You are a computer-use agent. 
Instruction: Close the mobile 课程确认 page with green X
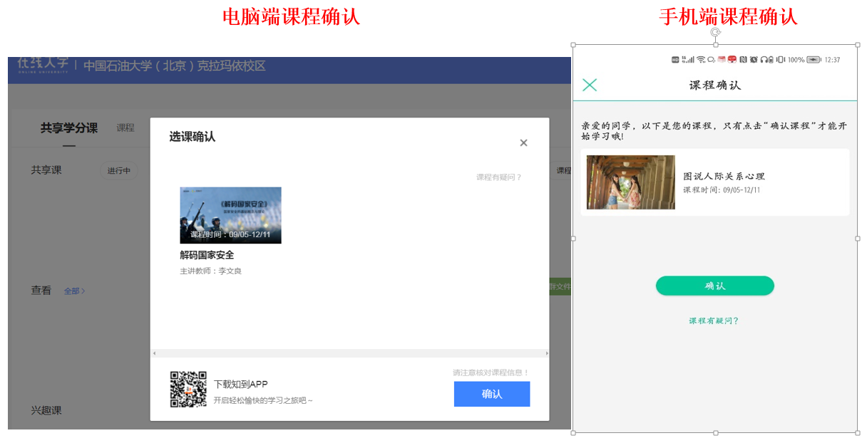click(590, 85)
